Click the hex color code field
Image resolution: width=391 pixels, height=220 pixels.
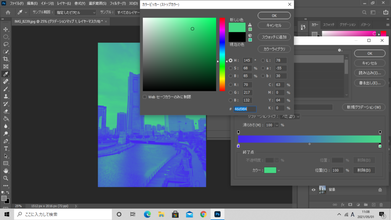(245, 109)
